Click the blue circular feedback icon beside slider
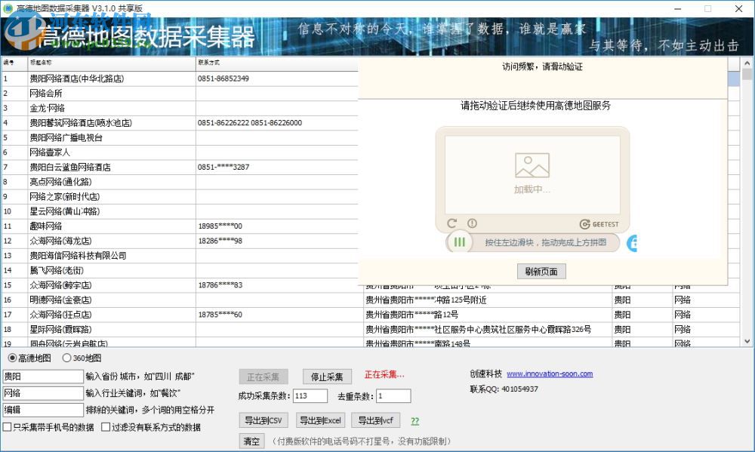755x452 pixels. click(633, 243)
